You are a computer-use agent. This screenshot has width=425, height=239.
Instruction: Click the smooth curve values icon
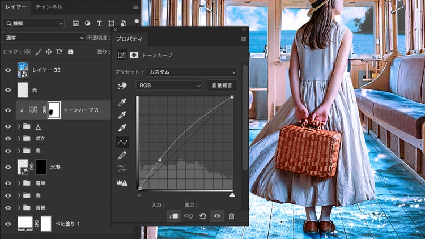122,168
